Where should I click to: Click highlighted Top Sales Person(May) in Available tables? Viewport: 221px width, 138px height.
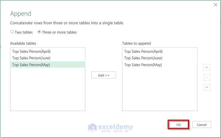31,65
